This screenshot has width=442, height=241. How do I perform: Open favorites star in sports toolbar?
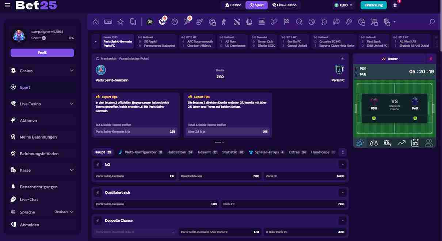[121, 22]
